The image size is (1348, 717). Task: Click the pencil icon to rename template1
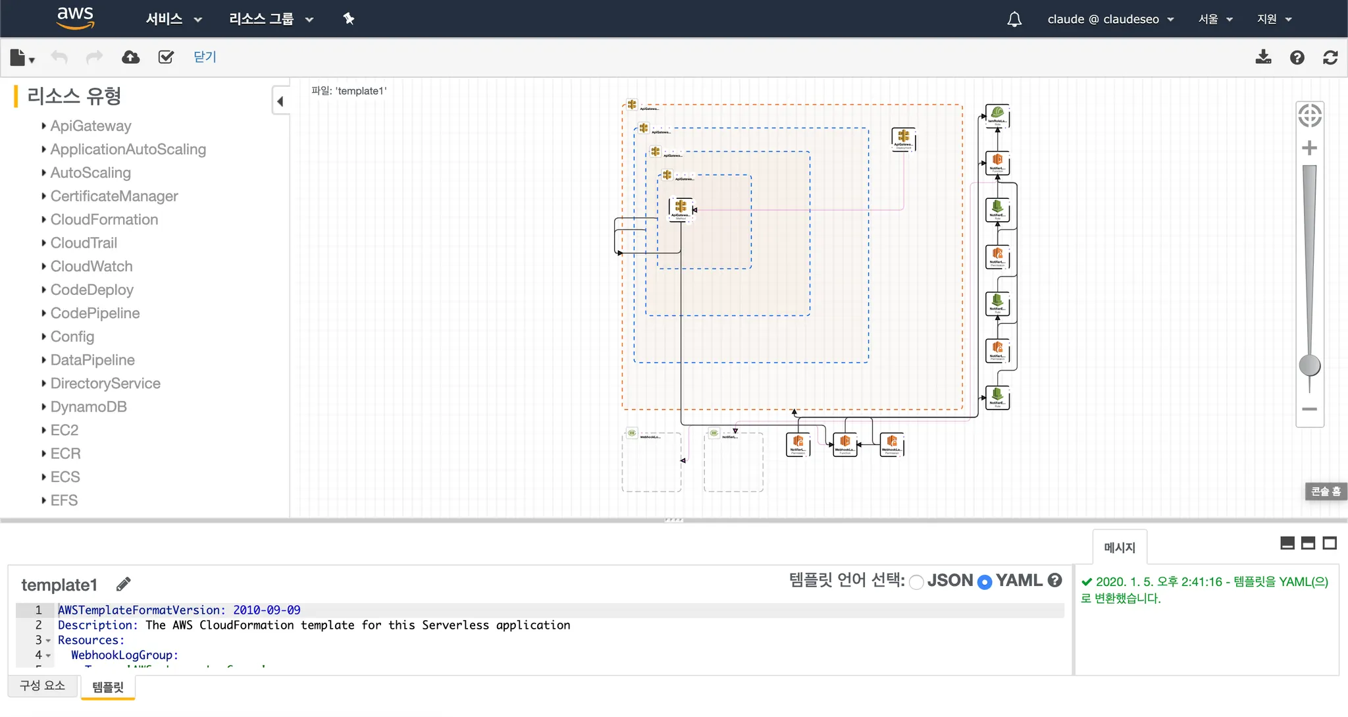(x=123, y=584)
